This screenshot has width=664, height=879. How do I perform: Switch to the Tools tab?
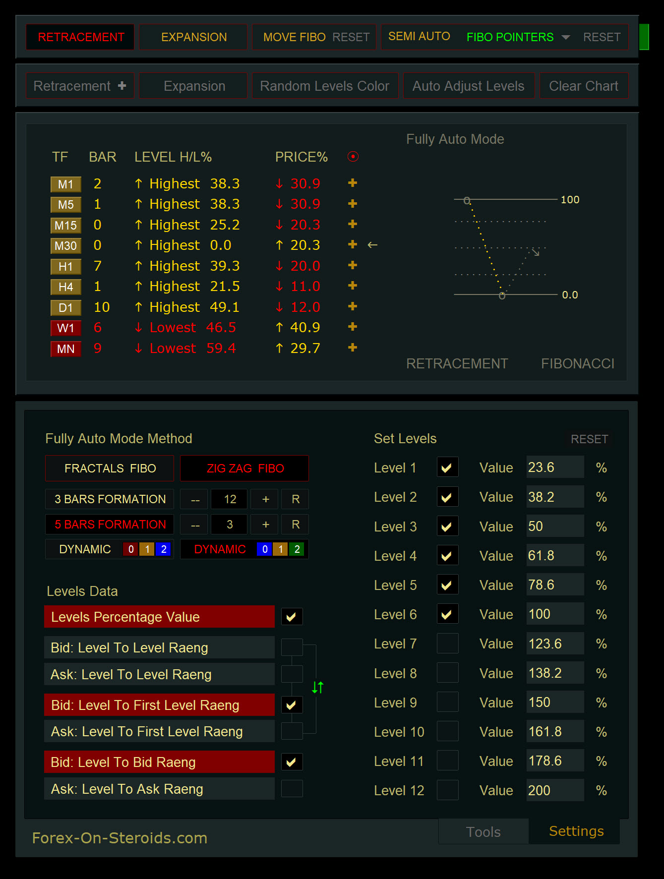coord(483,831)
